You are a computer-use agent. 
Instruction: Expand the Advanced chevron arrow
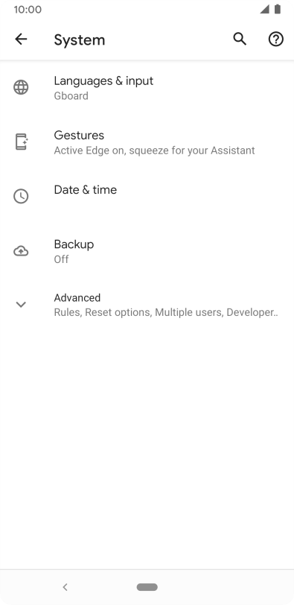(21, 305)
